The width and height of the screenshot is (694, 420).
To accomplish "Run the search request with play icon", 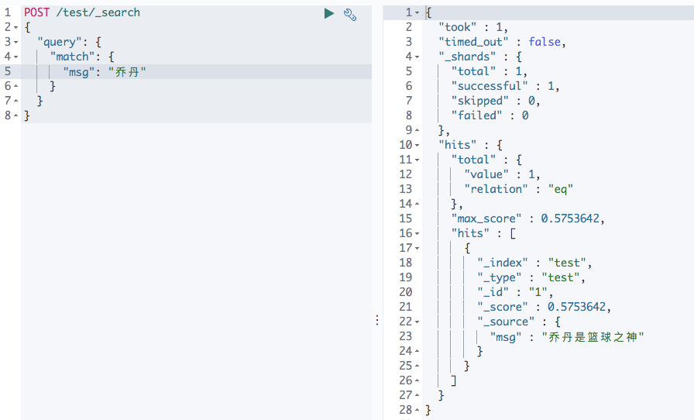I will [x=329, y=13].
